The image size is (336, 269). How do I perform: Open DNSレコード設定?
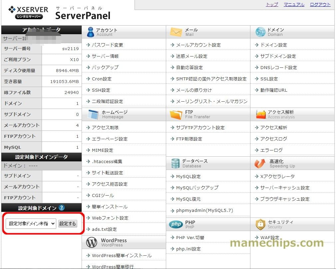tap(279, 67)
